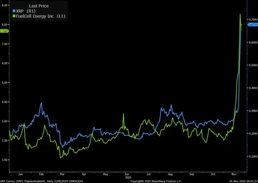
Task: Click the 0.7000 right axis label
Action: pos(253,19)
